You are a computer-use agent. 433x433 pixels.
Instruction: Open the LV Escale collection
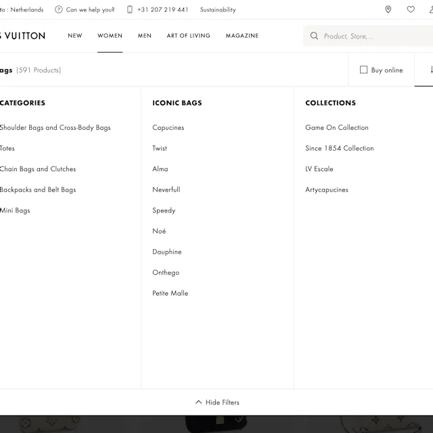coord(319,168)
